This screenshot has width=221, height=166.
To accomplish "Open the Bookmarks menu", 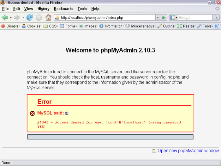I will click(63, 9).
